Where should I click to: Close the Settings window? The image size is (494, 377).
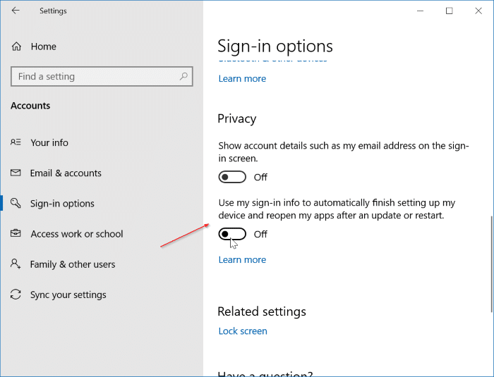click(478, 11)
